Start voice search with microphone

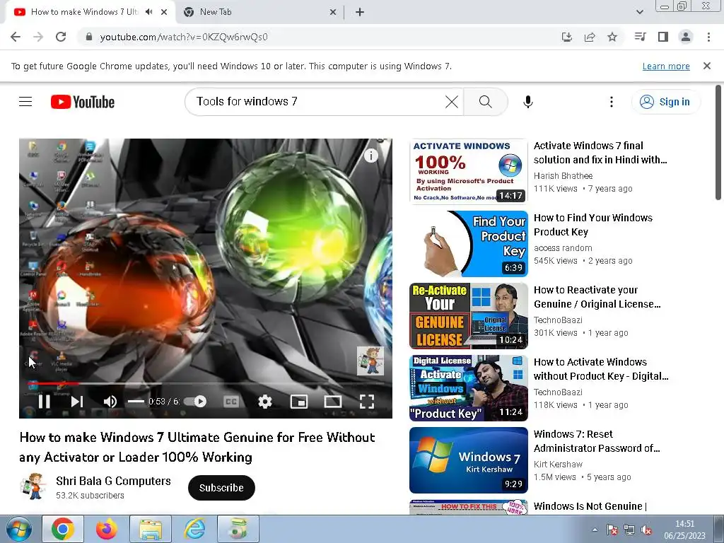tap(527, 102)
